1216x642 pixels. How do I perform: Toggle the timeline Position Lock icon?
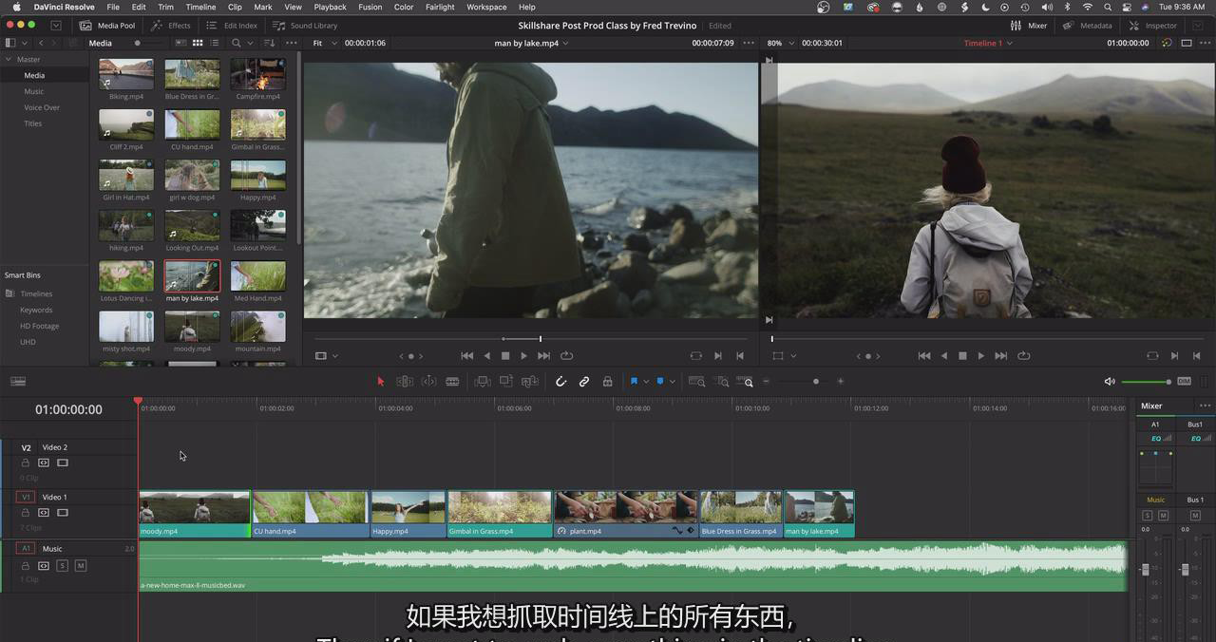608,382
